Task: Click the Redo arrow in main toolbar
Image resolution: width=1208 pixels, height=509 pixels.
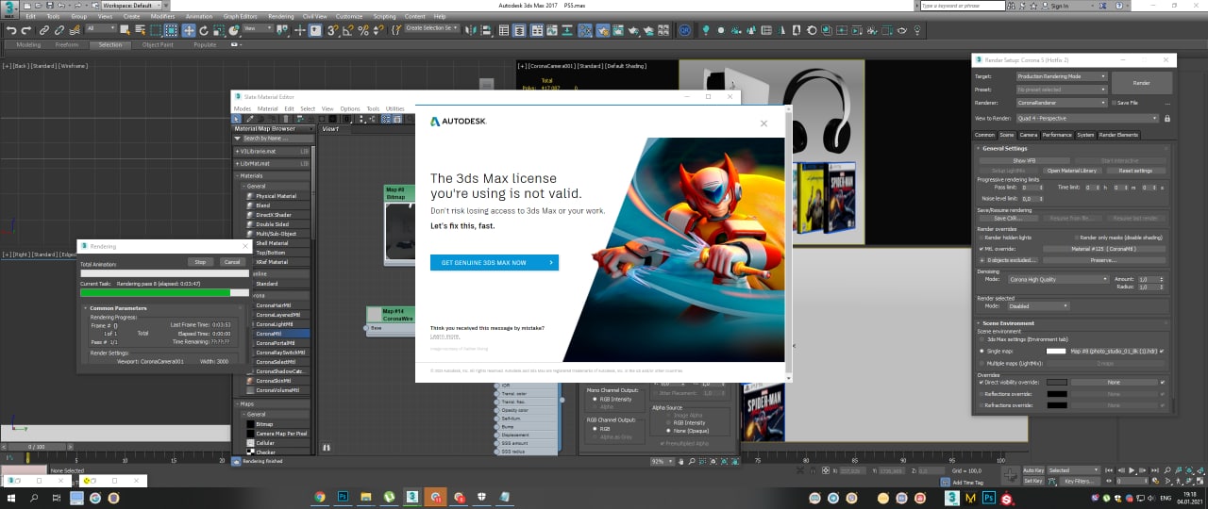Action: [26, 30]
